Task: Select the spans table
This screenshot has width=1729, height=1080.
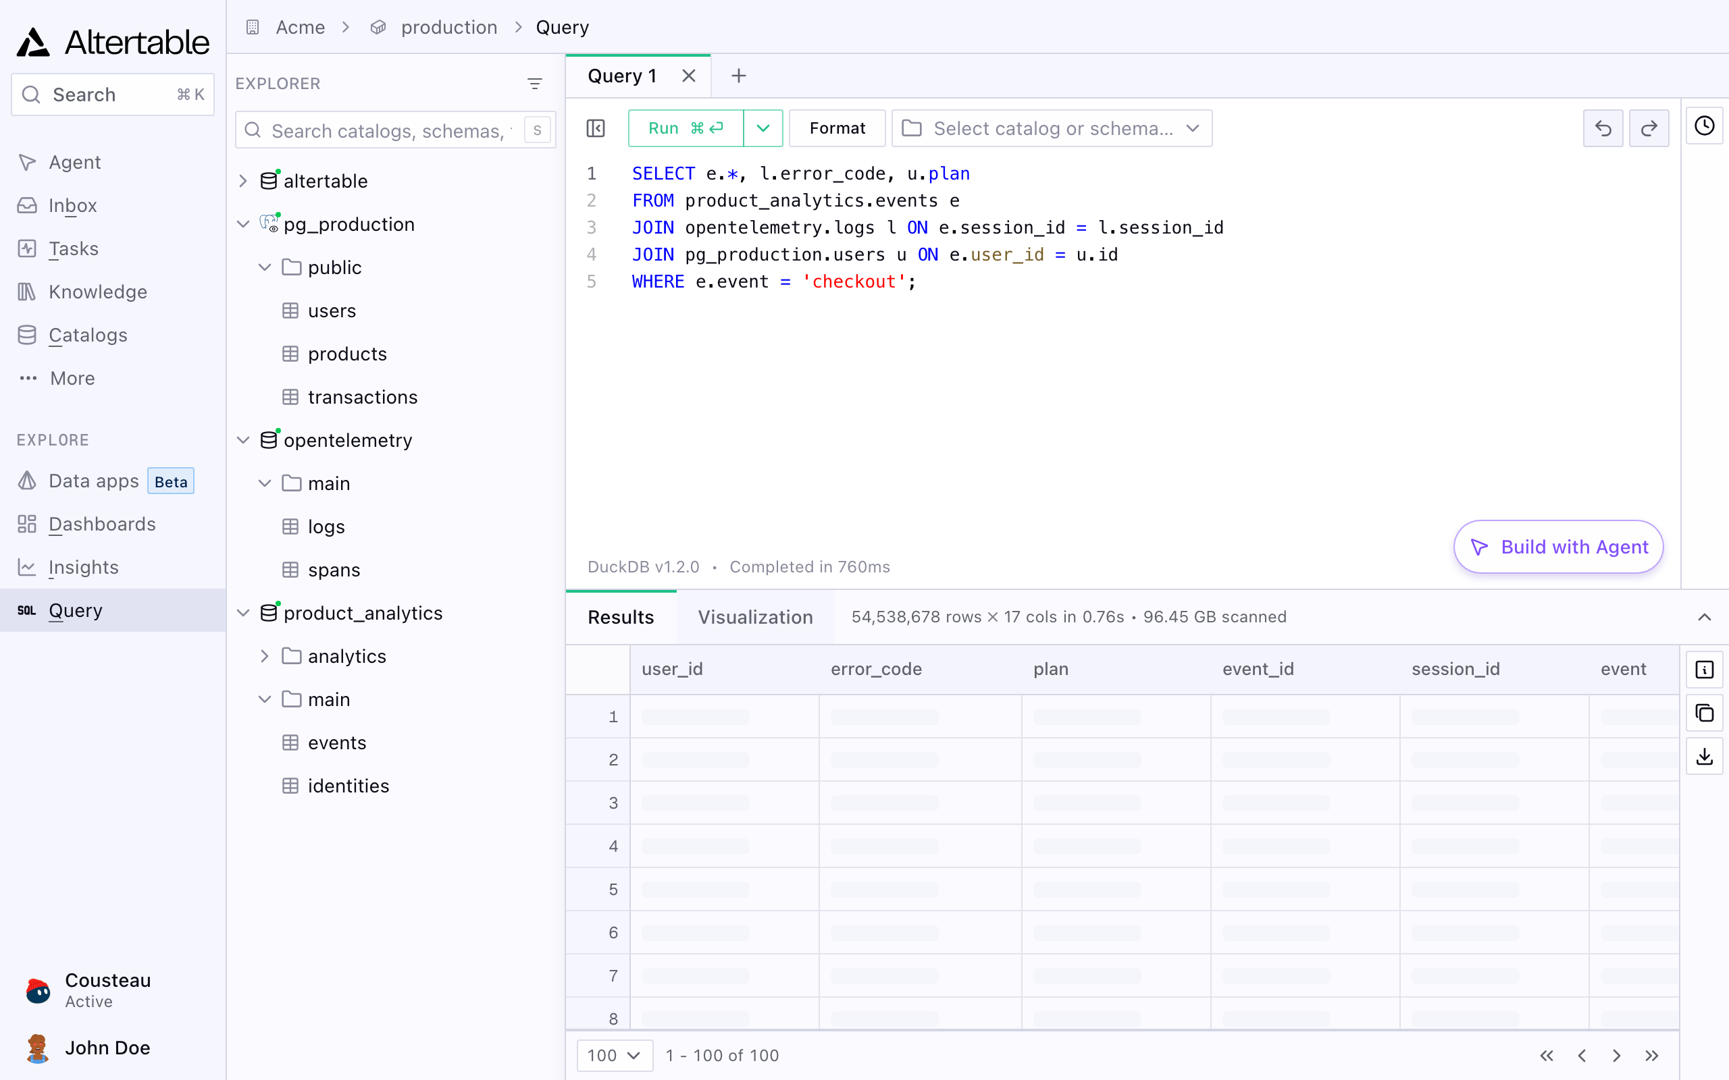Action: (334, 570)
